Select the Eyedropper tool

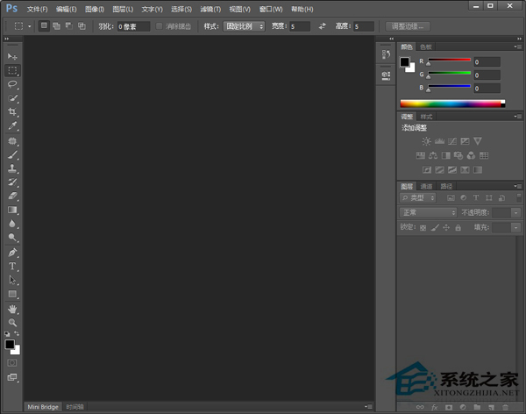12,126
